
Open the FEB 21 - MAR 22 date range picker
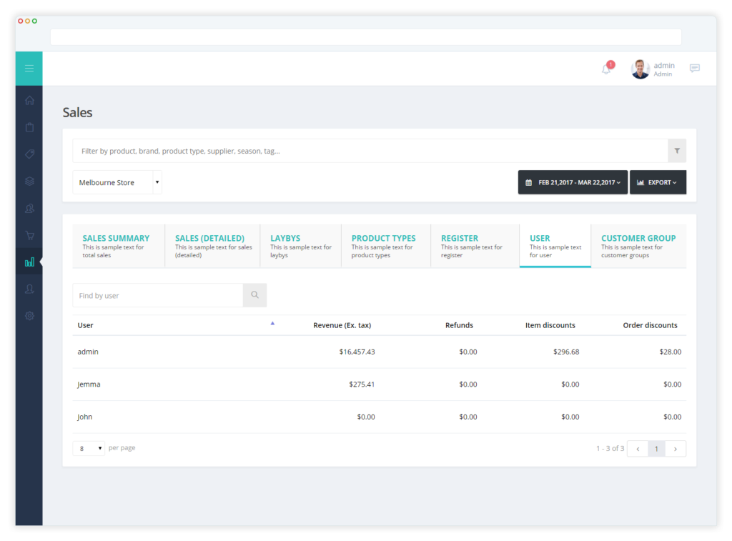point(573,182)
